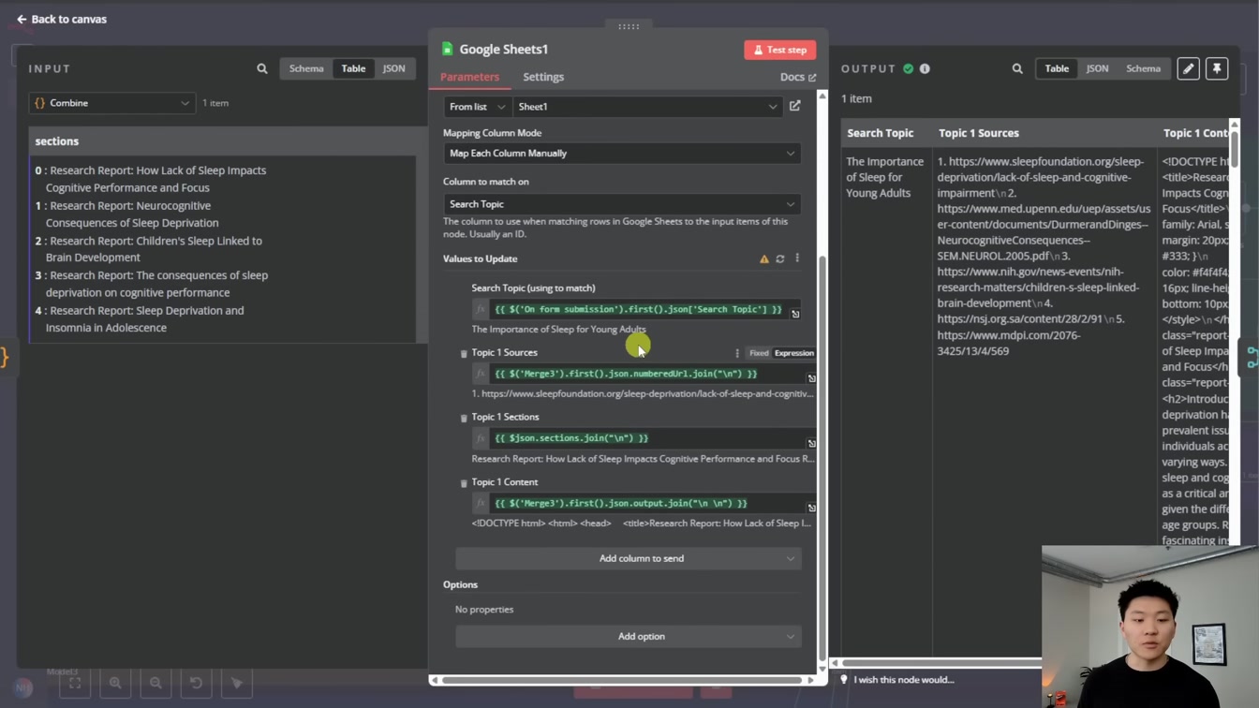Switch Topic 1 Sources to Expression mode
Viewport: 1259px width, 708px height.
tap(793, 353)
